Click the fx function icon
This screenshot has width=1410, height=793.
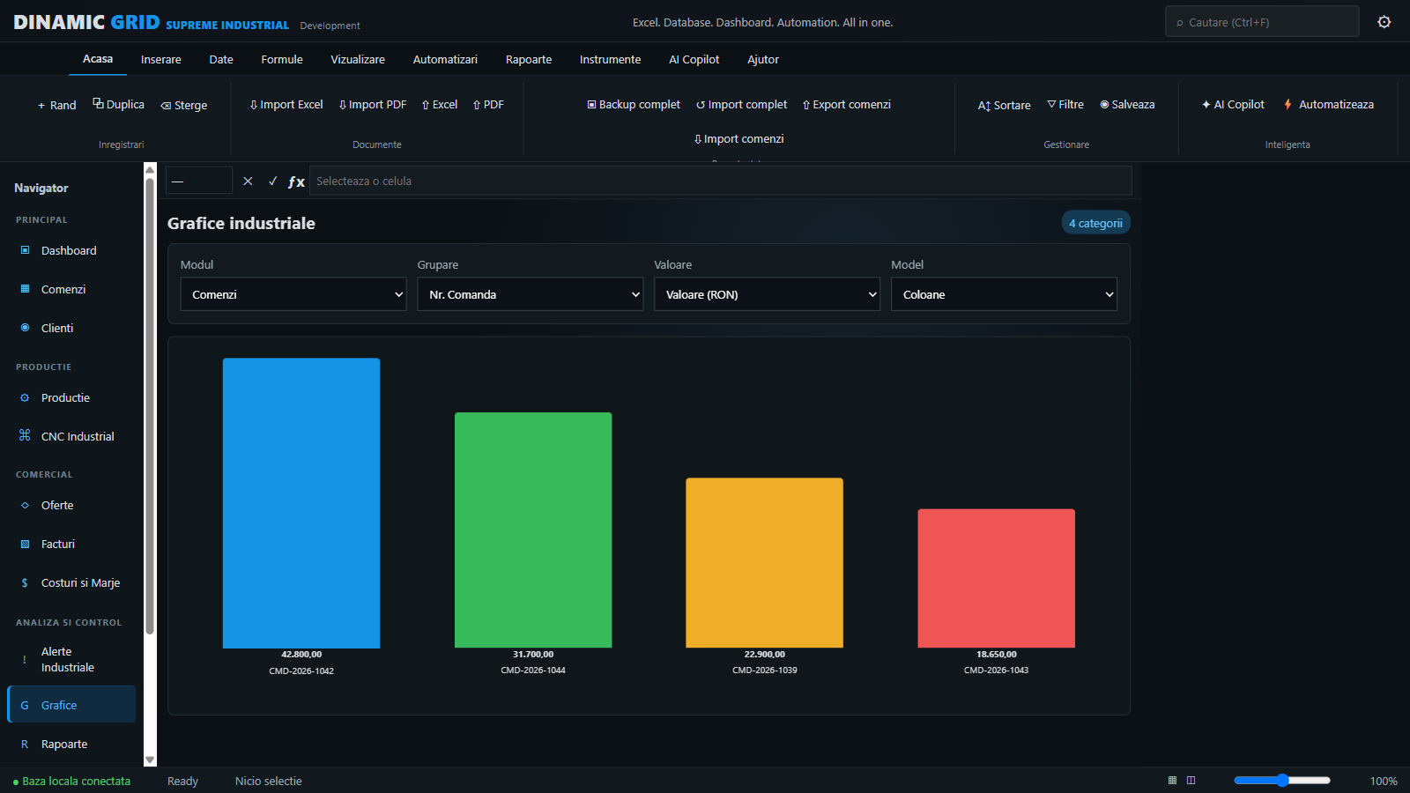click(296, 182)
